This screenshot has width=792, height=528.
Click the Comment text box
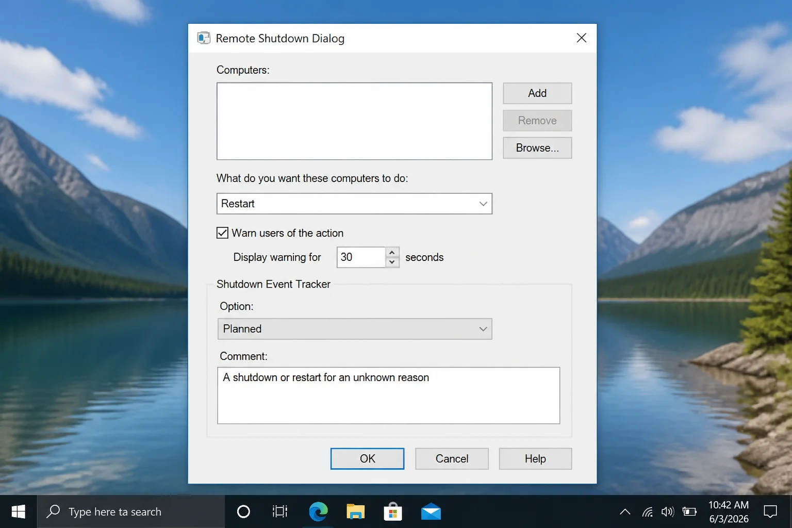click(x=388, y=395)
